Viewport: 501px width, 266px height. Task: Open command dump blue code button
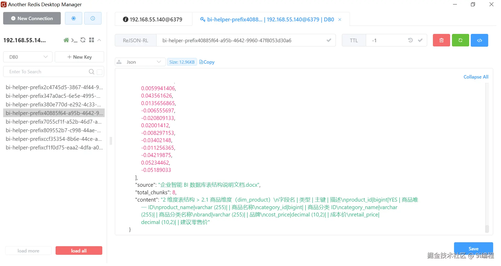pos(479,40)
